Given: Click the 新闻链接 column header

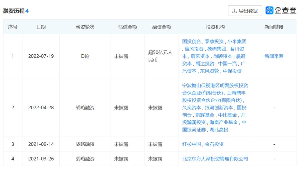Looking at the screenshot, I should [274, 27].
